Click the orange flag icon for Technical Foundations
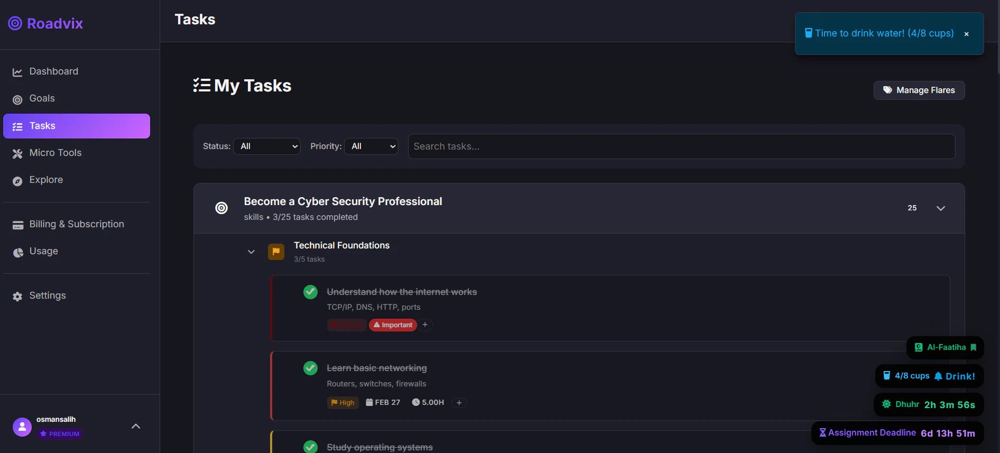The image size is (1000, 453). [x=276, y=252]
